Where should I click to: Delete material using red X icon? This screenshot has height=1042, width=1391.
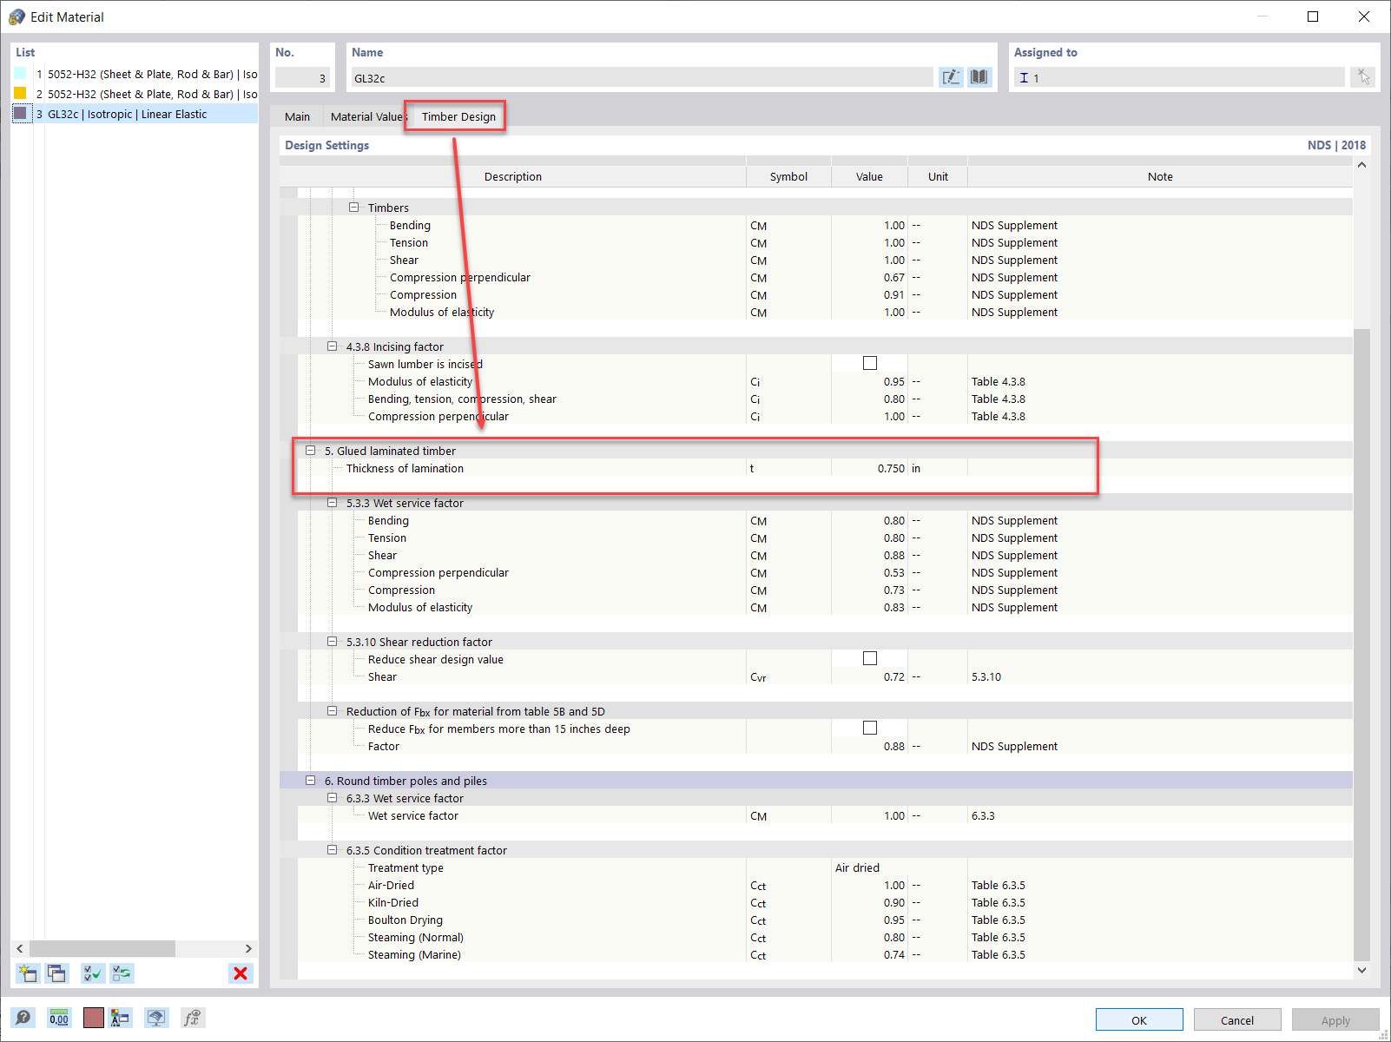click(x=241, y=973)
